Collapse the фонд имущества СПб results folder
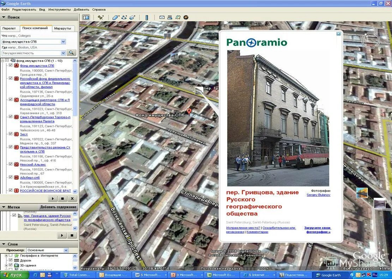 pyautogui.click(x=2, y=60)
